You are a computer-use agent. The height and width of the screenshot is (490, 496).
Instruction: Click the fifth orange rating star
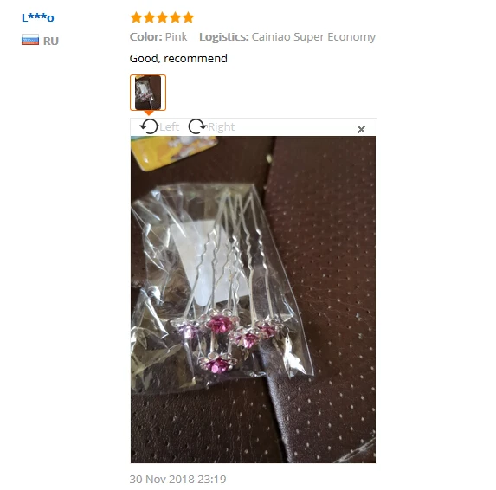pyautogui.click(x=188, y=17)
